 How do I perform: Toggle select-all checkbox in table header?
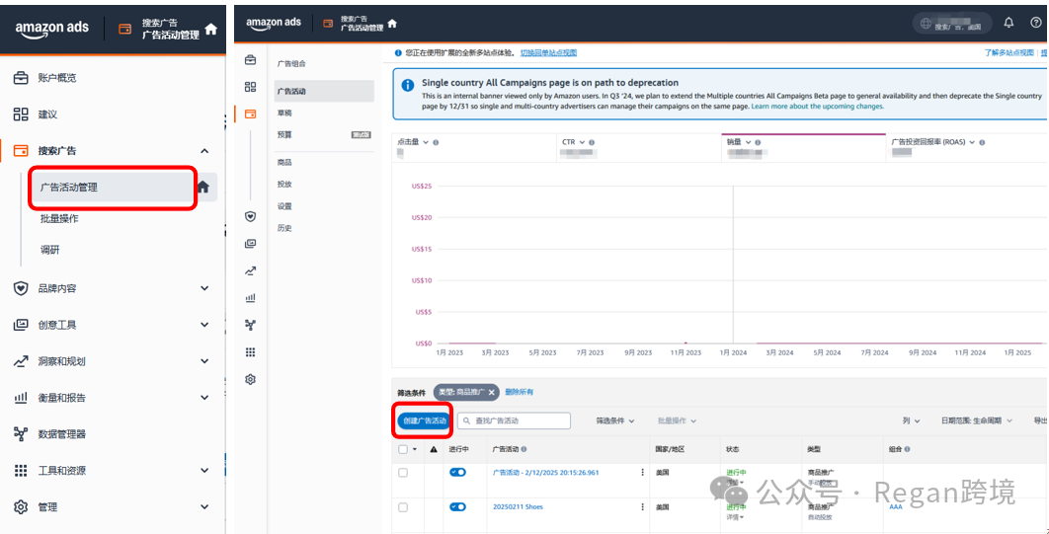tap(403, 449)
